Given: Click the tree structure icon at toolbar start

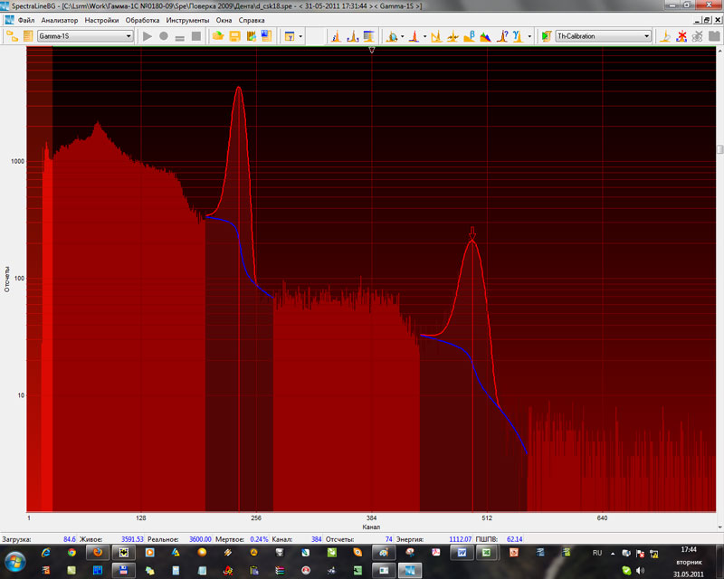Looking at the screenshot, I should (x=13, y=36).
